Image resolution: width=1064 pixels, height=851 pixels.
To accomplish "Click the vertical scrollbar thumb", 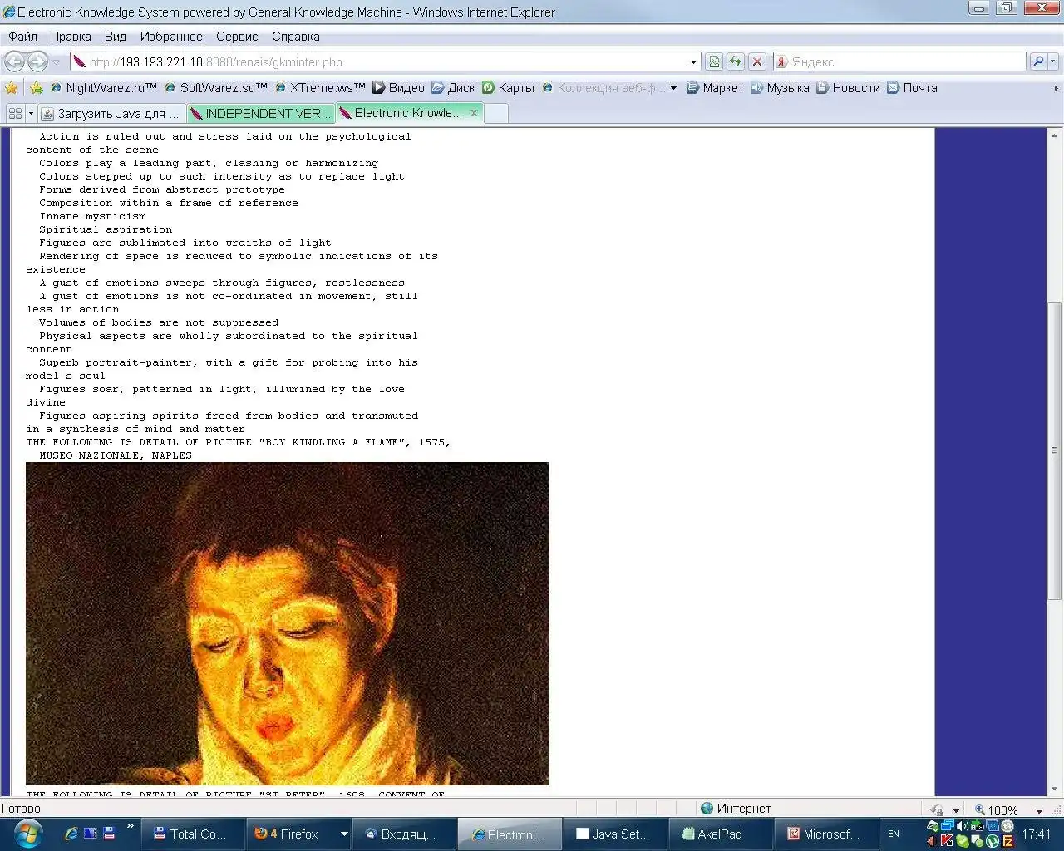I will (x=1054, y=450).
